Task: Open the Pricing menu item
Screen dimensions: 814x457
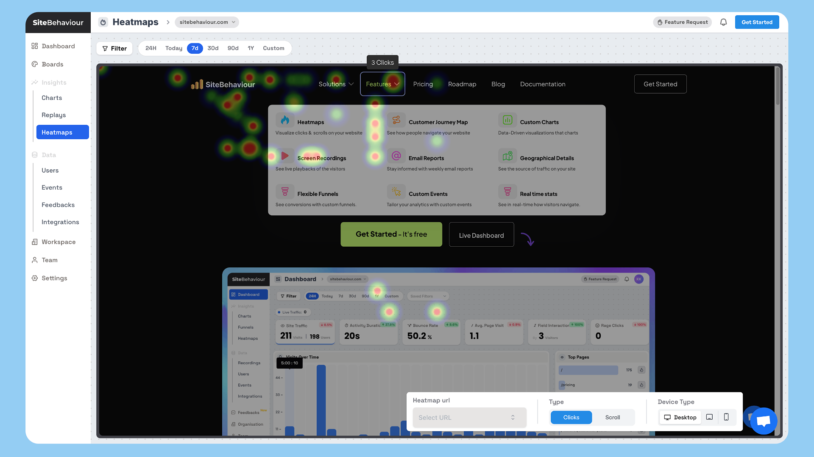Action: [x=423, y=84]
